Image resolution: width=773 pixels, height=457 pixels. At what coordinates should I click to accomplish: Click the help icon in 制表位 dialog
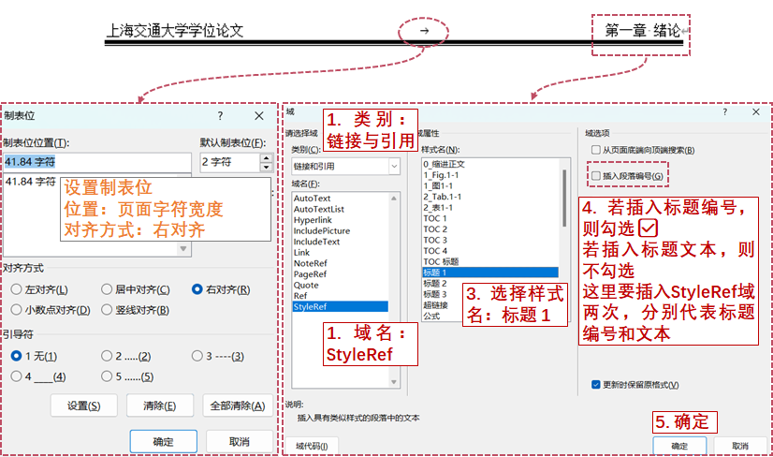click(x=221, y=115)
